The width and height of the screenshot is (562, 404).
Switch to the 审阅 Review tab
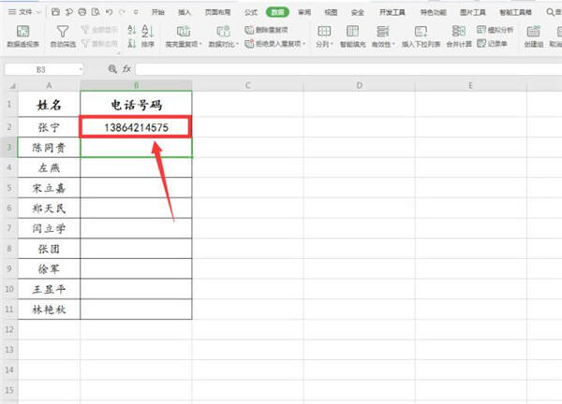click(x=304, y=12)
